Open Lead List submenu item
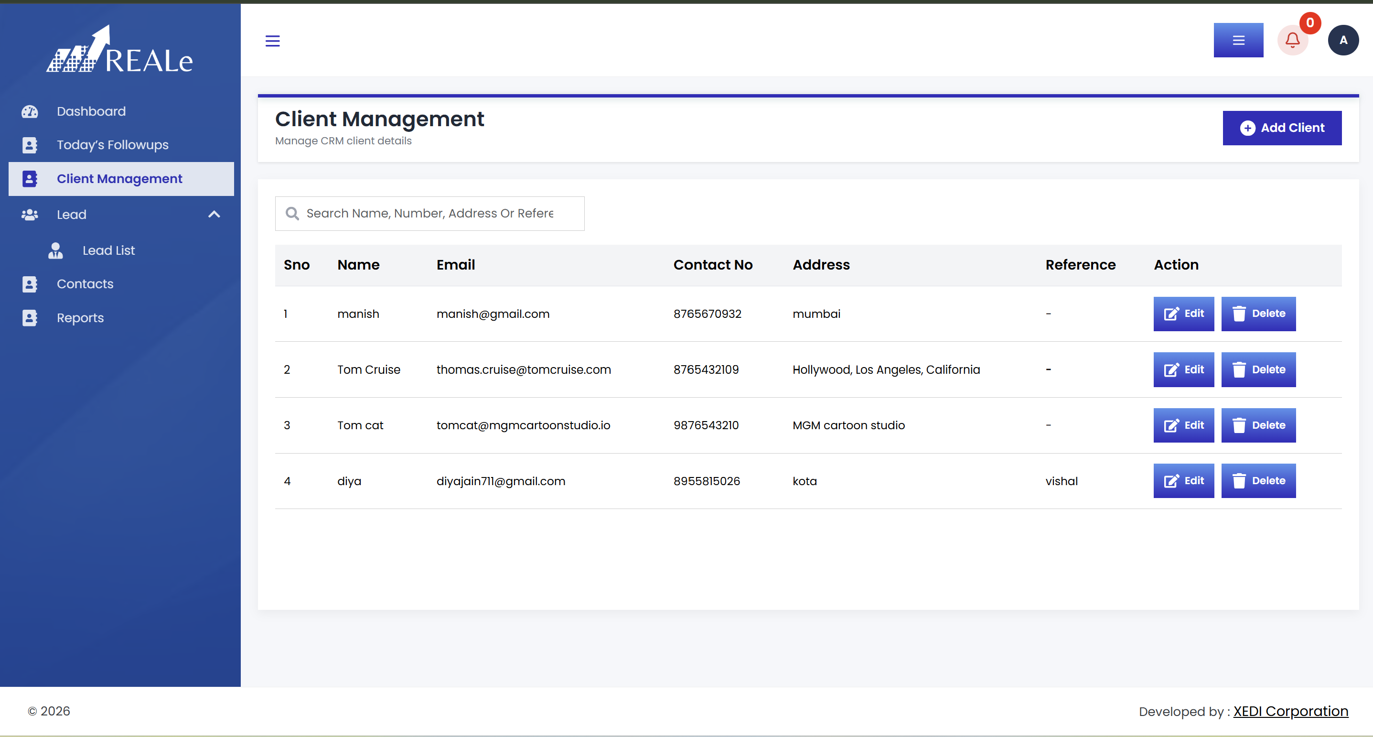Screen dimensions: 1373x737 click(x=109, y=250)
